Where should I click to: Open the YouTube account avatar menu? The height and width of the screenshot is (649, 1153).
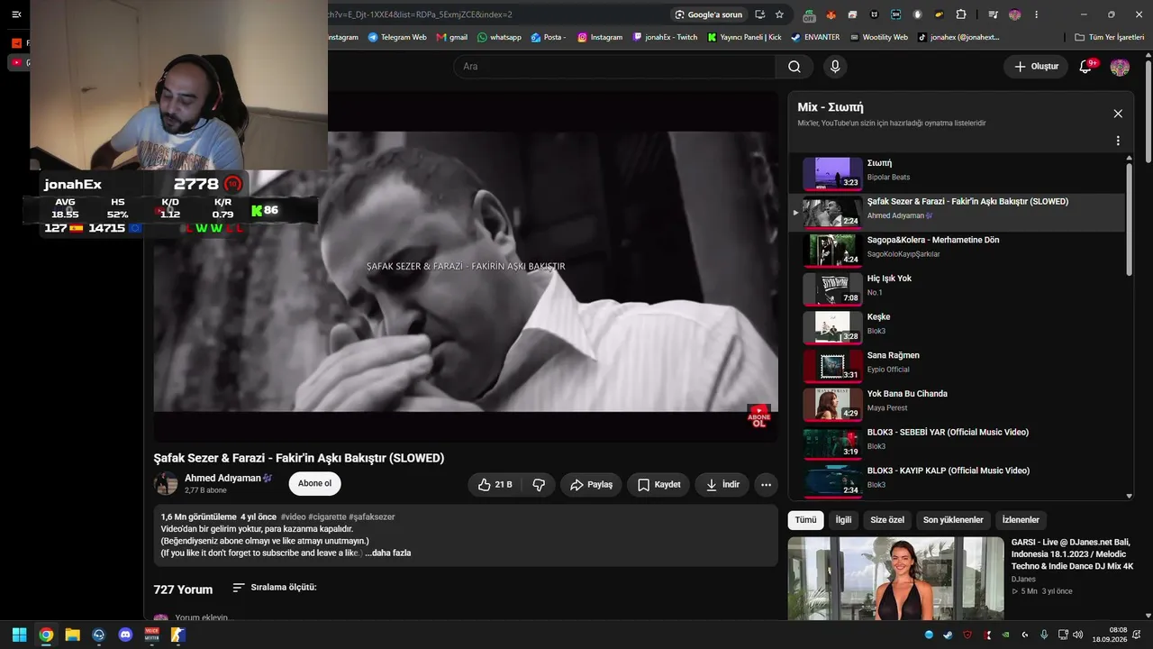click(x=1120, y=67)
